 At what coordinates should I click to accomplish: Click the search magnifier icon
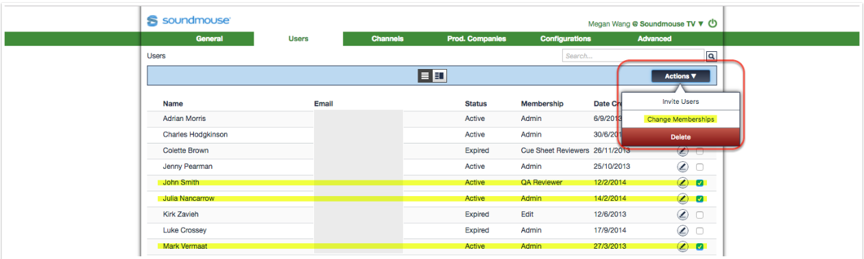pyautogui.click(x=711, y=56)
